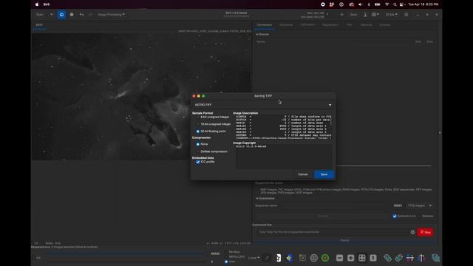
Task: Click the teal cube icon in bottom toolbar
Action: point(435,258)
